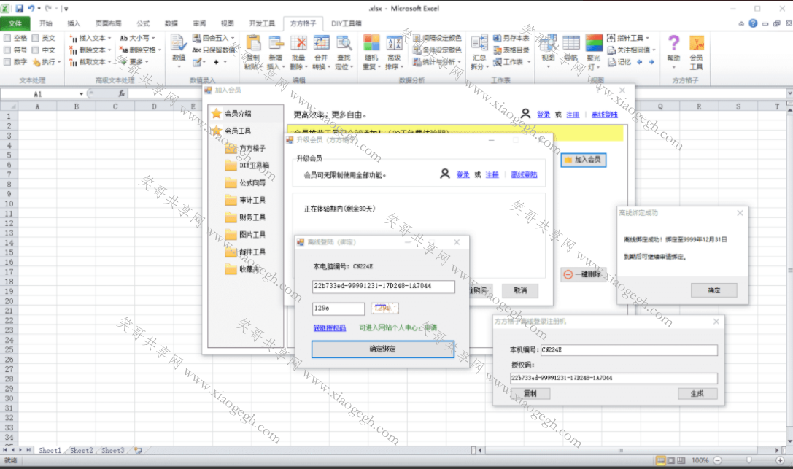Click the 新增插入 icon
This screenshot has width=793, height=469.
click(276, 44)
